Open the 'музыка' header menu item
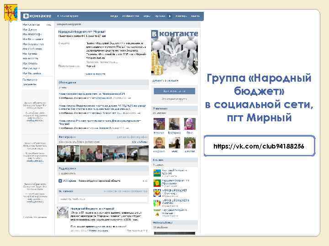The height and width of the screenshot is (246, 329). pyautogui.click(x=160, y=16)
